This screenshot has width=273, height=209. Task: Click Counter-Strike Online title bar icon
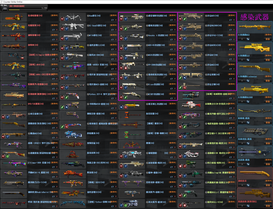tap(2, 2)
